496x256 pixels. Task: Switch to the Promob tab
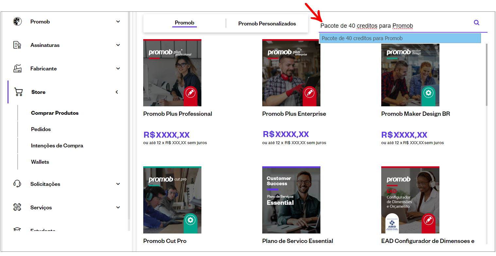(184, 23)
